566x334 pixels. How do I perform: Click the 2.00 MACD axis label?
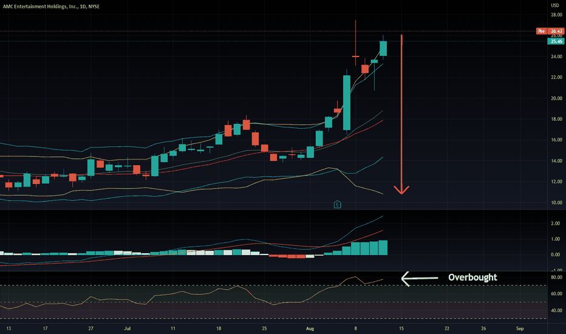(556, 223)
